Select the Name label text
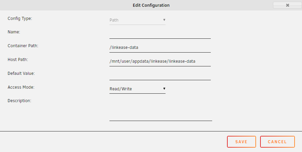Image resolution: width=302 pixels, height=152 pixels. [x=14, y=32]
